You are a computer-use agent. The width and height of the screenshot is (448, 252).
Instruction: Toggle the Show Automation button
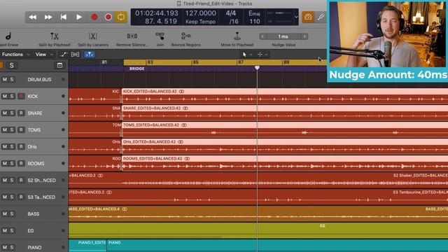click(63, 55)
